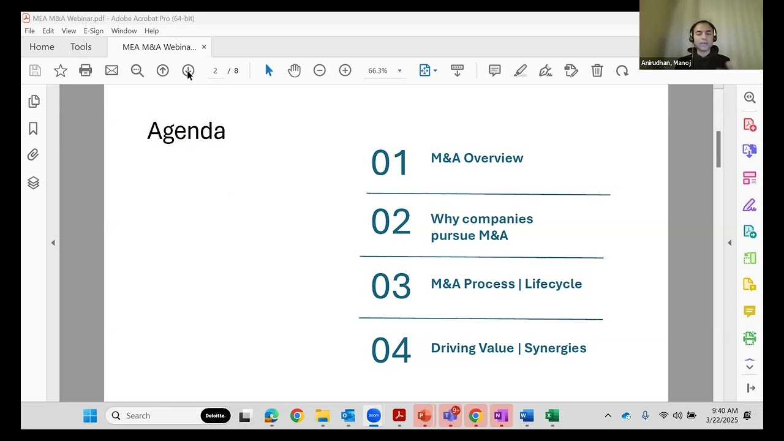Expand right tools pane with arrow-bar icon
Screen dimensions: 784x441
point(751,388)
